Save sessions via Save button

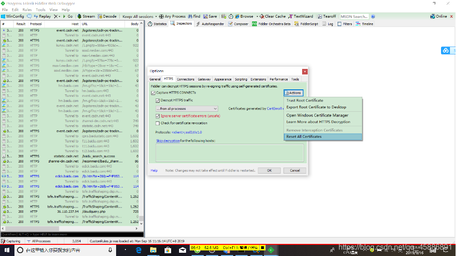[x=210, y=17]
